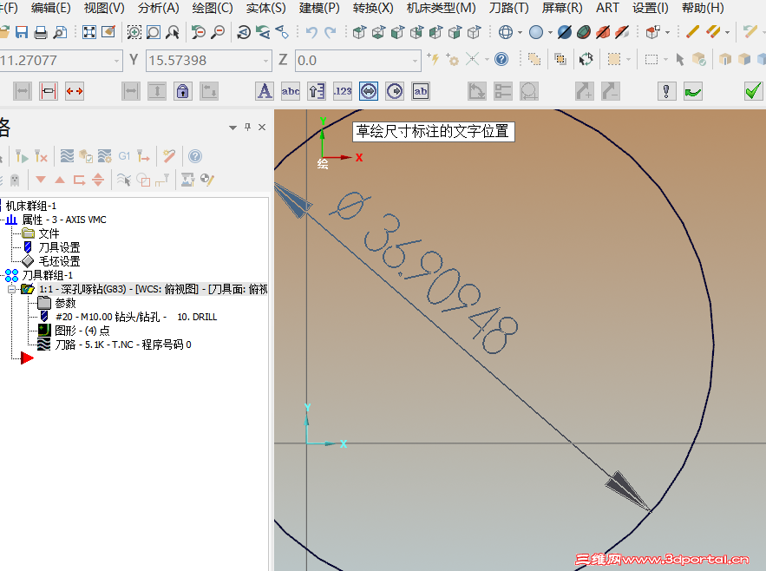The image size is (766, 571).
Task: Click the Fit to screen icon
Action: 88,32
